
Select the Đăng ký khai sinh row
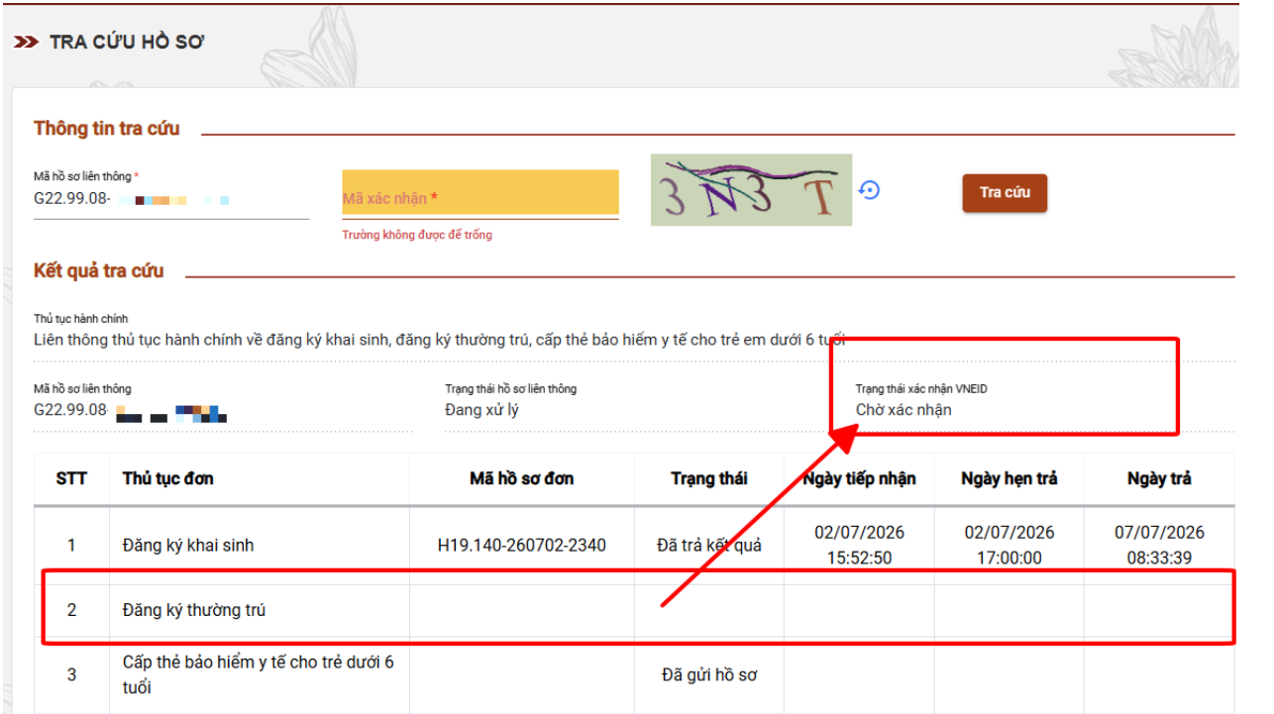(634, 545)
